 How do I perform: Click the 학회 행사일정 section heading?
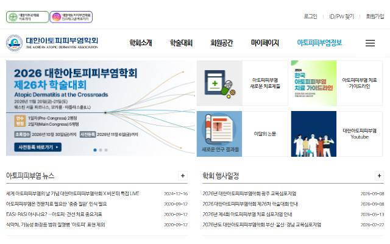[221, 176]
